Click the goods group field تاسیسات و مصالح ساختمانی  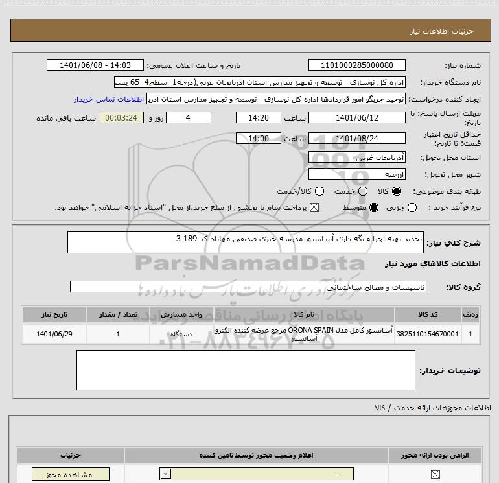point(248,287)
